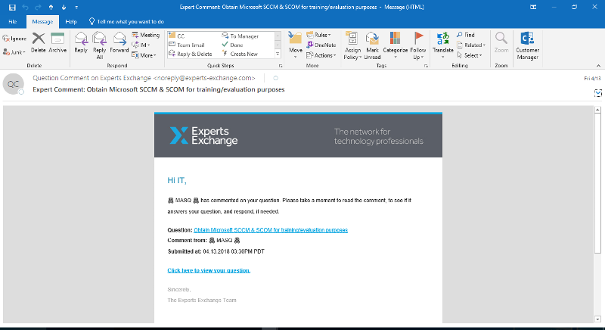Screen dimensions: 605x330
Task: Open the More respond actions dropdown
Action: click(144, 55)
